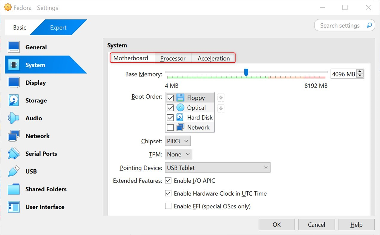Switch to the Acceleration tab

(214, 58)
